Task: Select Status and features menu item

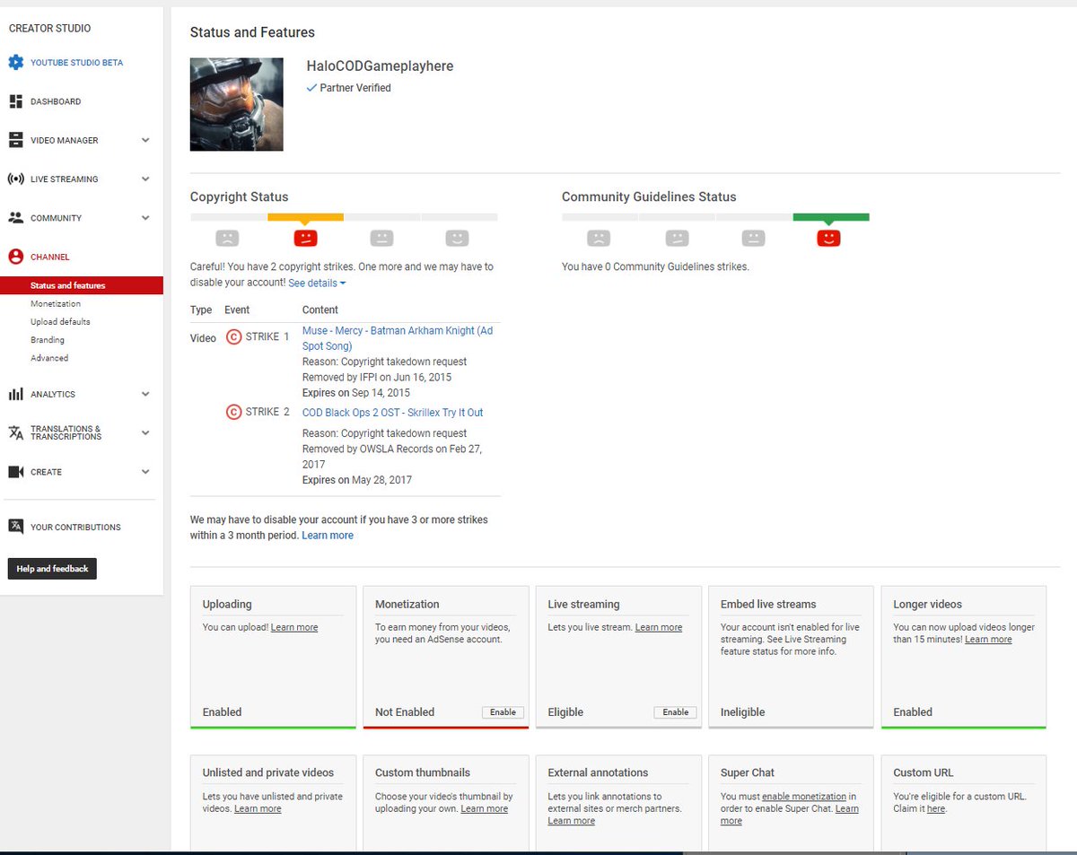Action: coord(82,285)
